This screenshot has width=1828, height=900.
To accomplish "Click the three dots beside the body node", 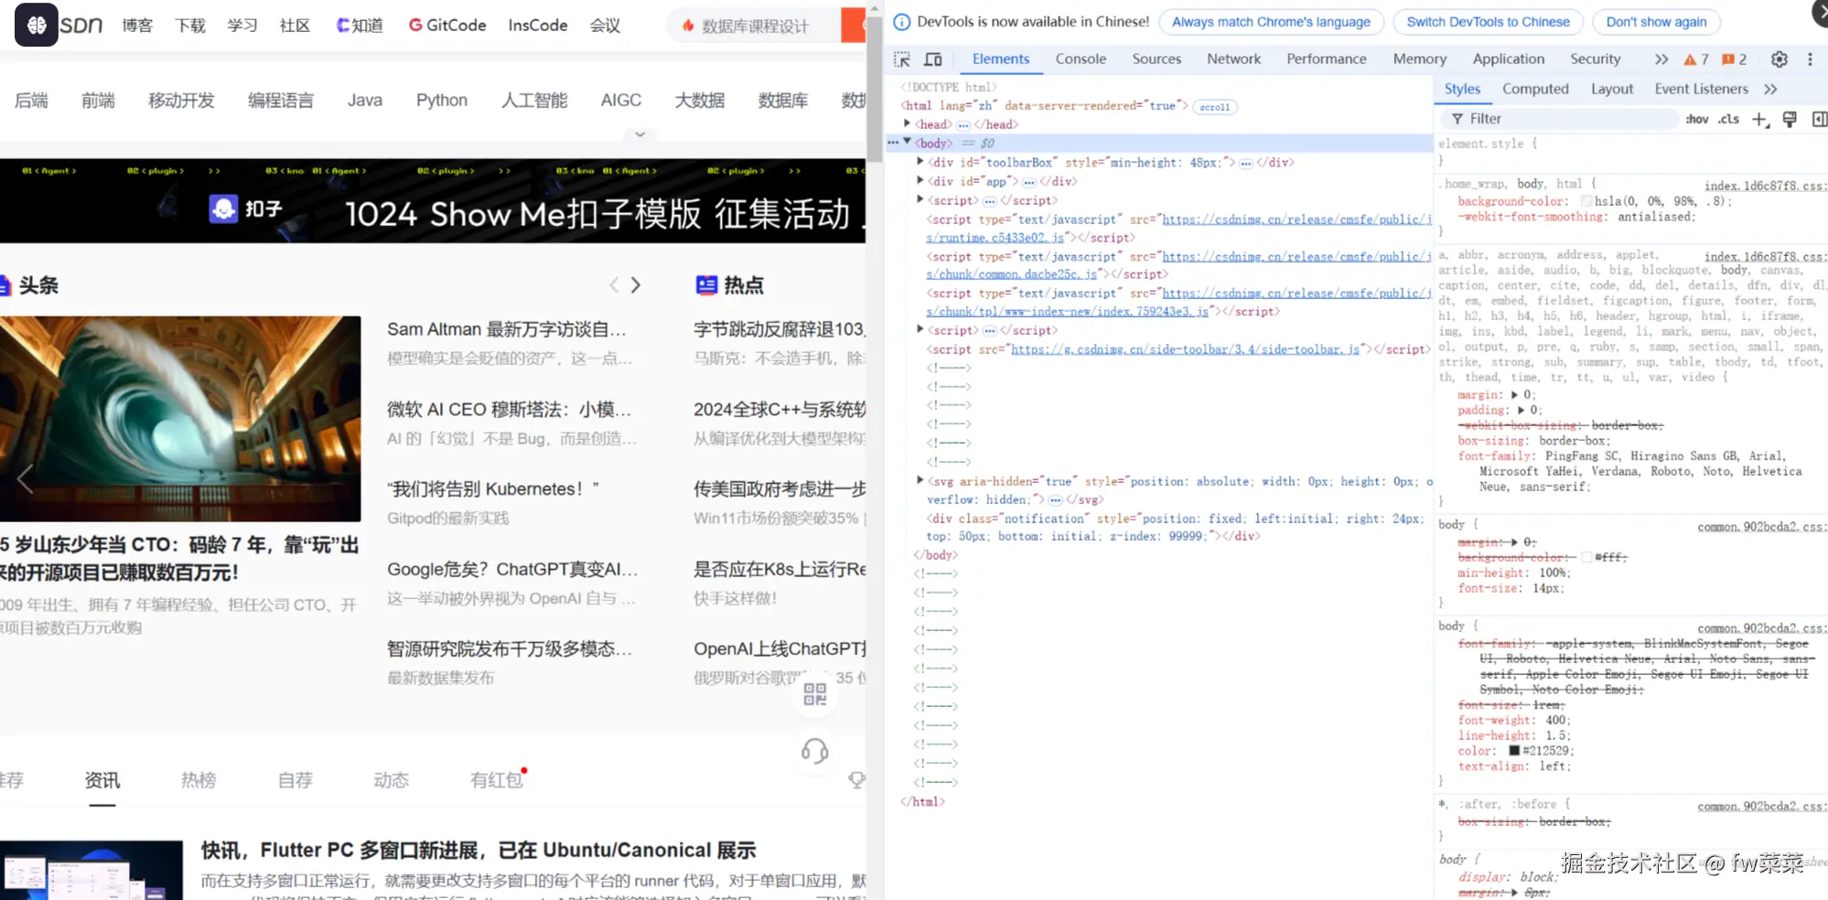I will coord(893,143).
